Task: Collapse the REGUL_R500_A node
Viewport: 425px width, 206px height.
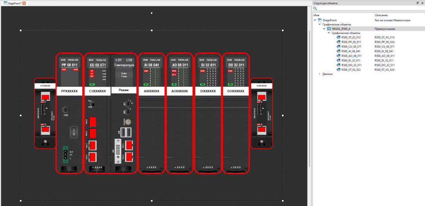Action: point(324,29)
